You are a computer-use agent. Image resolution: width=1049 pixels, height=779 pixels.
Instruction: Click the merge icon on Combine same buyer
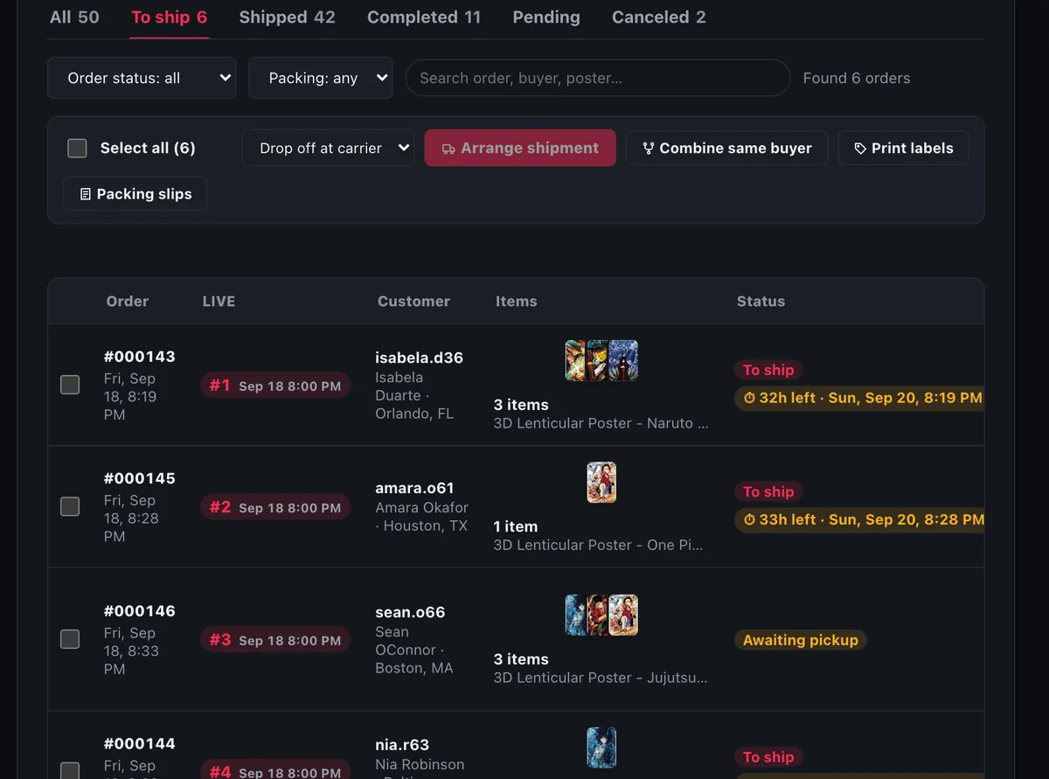(649, 149)
